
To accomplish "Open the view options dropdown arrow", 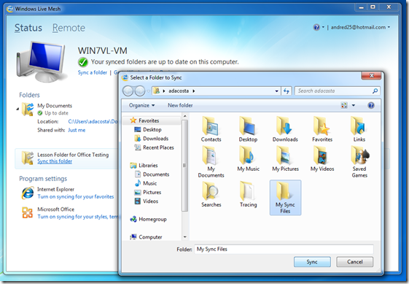I will (x=354, y=105).
